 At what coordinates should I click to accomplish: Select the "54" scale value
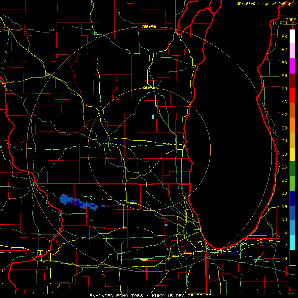point(284,75)
